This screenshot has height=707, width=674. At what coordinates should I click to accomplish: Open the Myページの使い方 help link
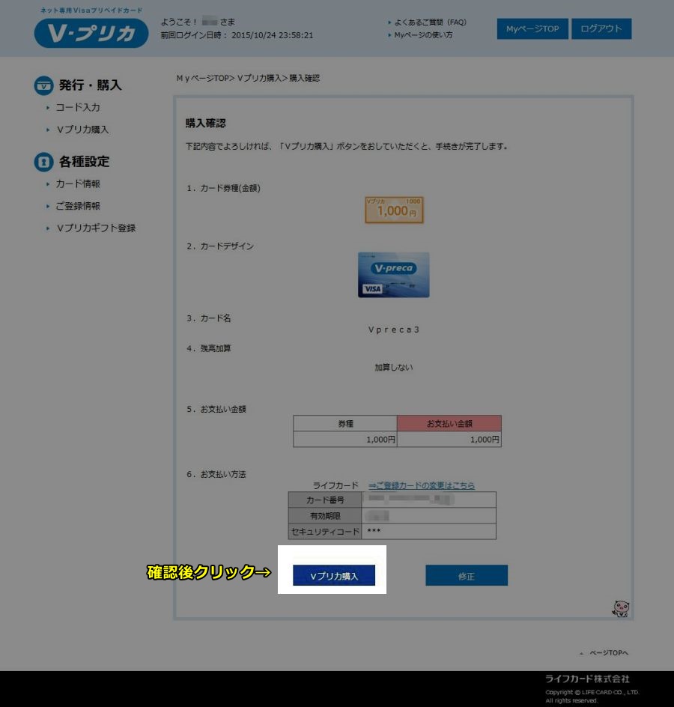[423, 35]
